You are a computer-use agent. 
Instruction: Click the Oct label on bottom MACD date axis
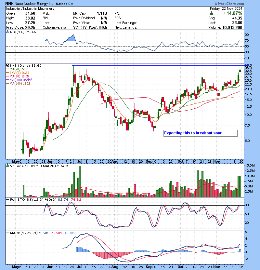[180, 267]
